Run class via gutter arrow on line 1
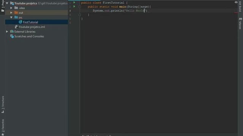243x136 pixels. tap(74, 3)
